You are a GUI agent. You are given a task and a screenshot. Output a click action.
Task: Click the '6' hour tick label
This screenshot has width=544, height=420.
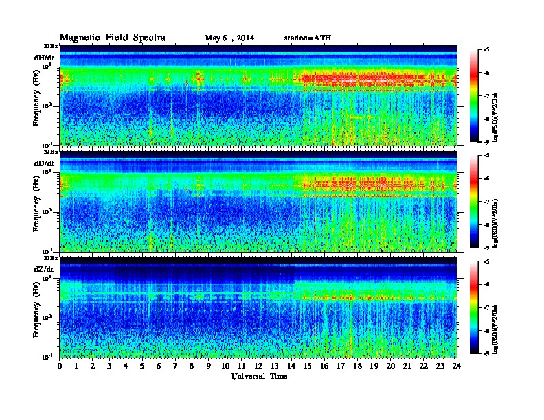click(x=159, y=366)
